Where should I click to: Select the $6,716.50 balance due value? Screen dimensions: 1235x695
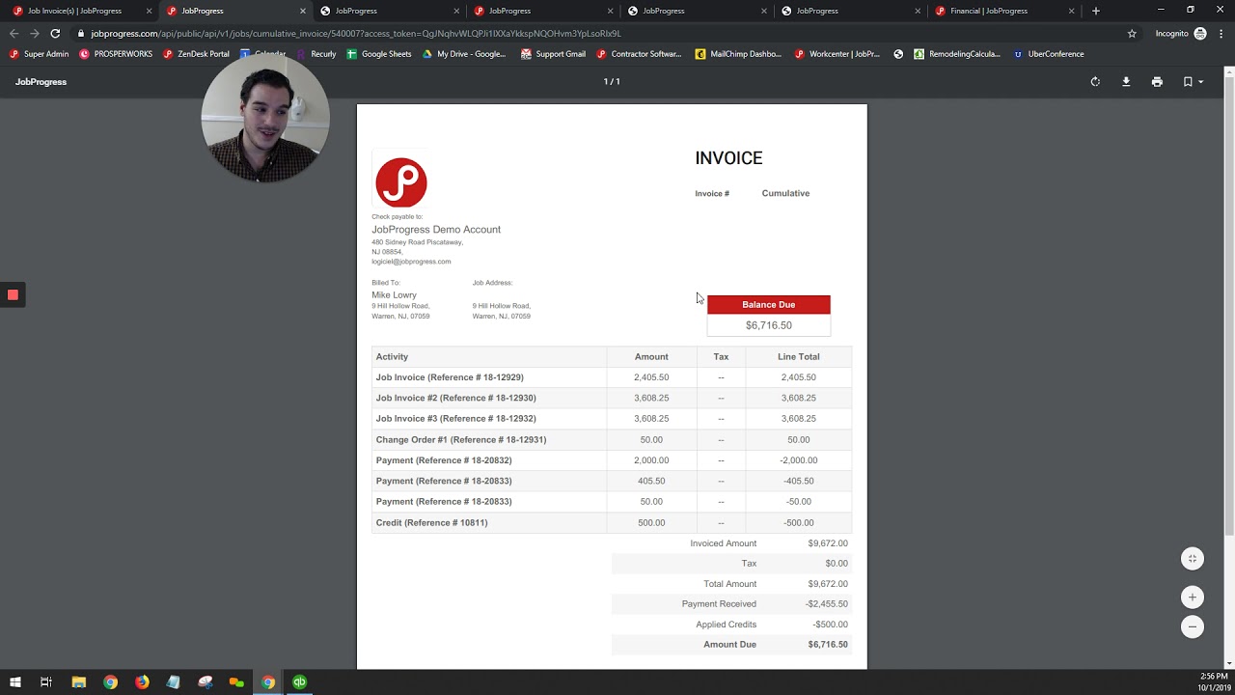coord(768,325)
